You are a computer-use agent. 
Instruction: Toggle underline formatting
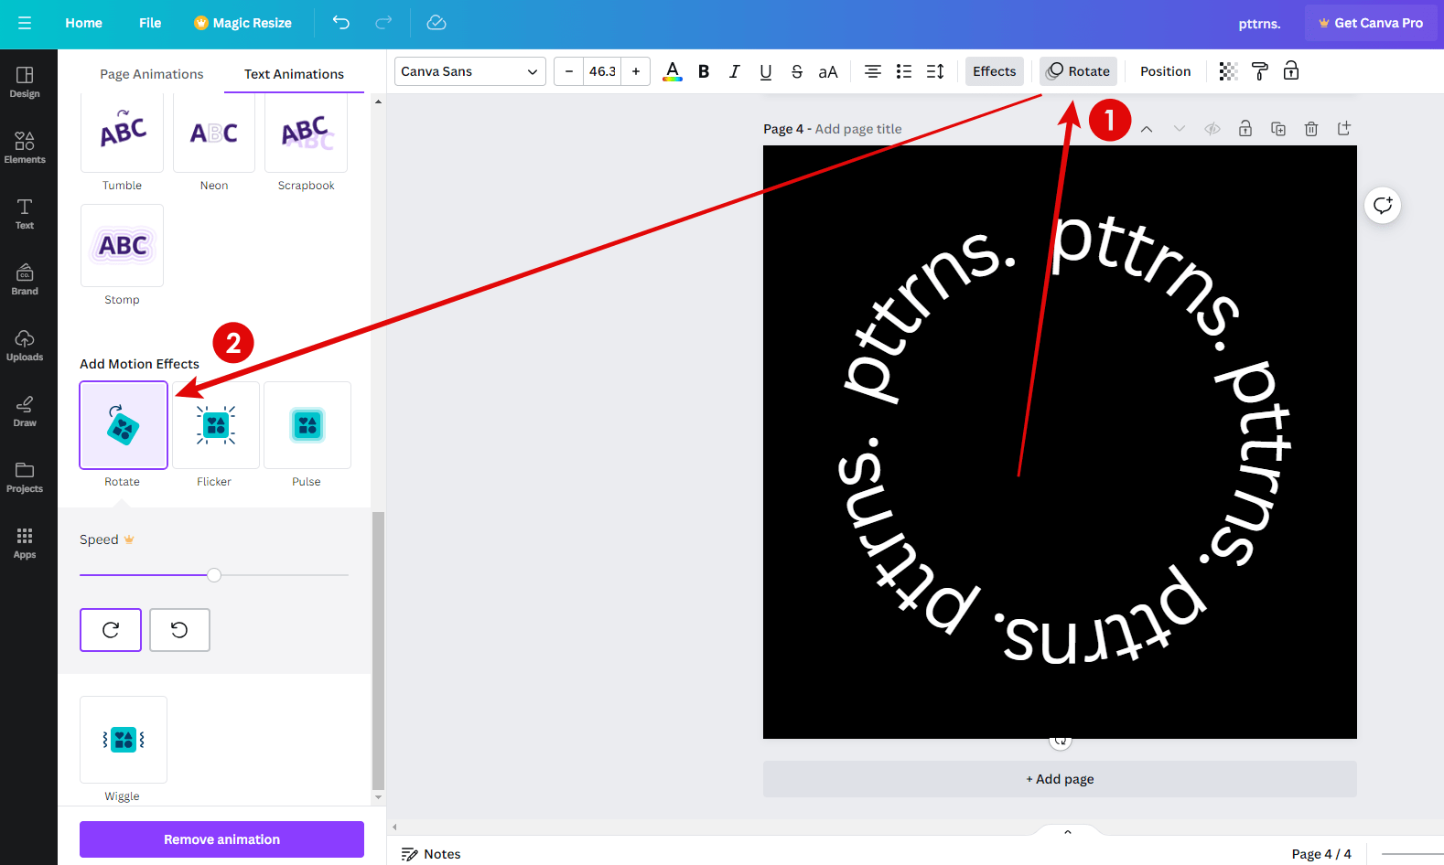click(x=766, y=71)
